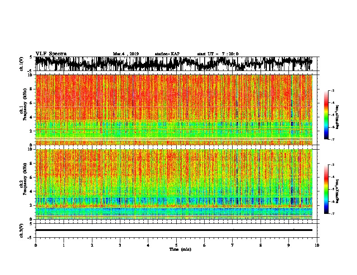Click the "station=KAP" label
The height and width of the screenshot is (275, 357).
click(167, 54)
